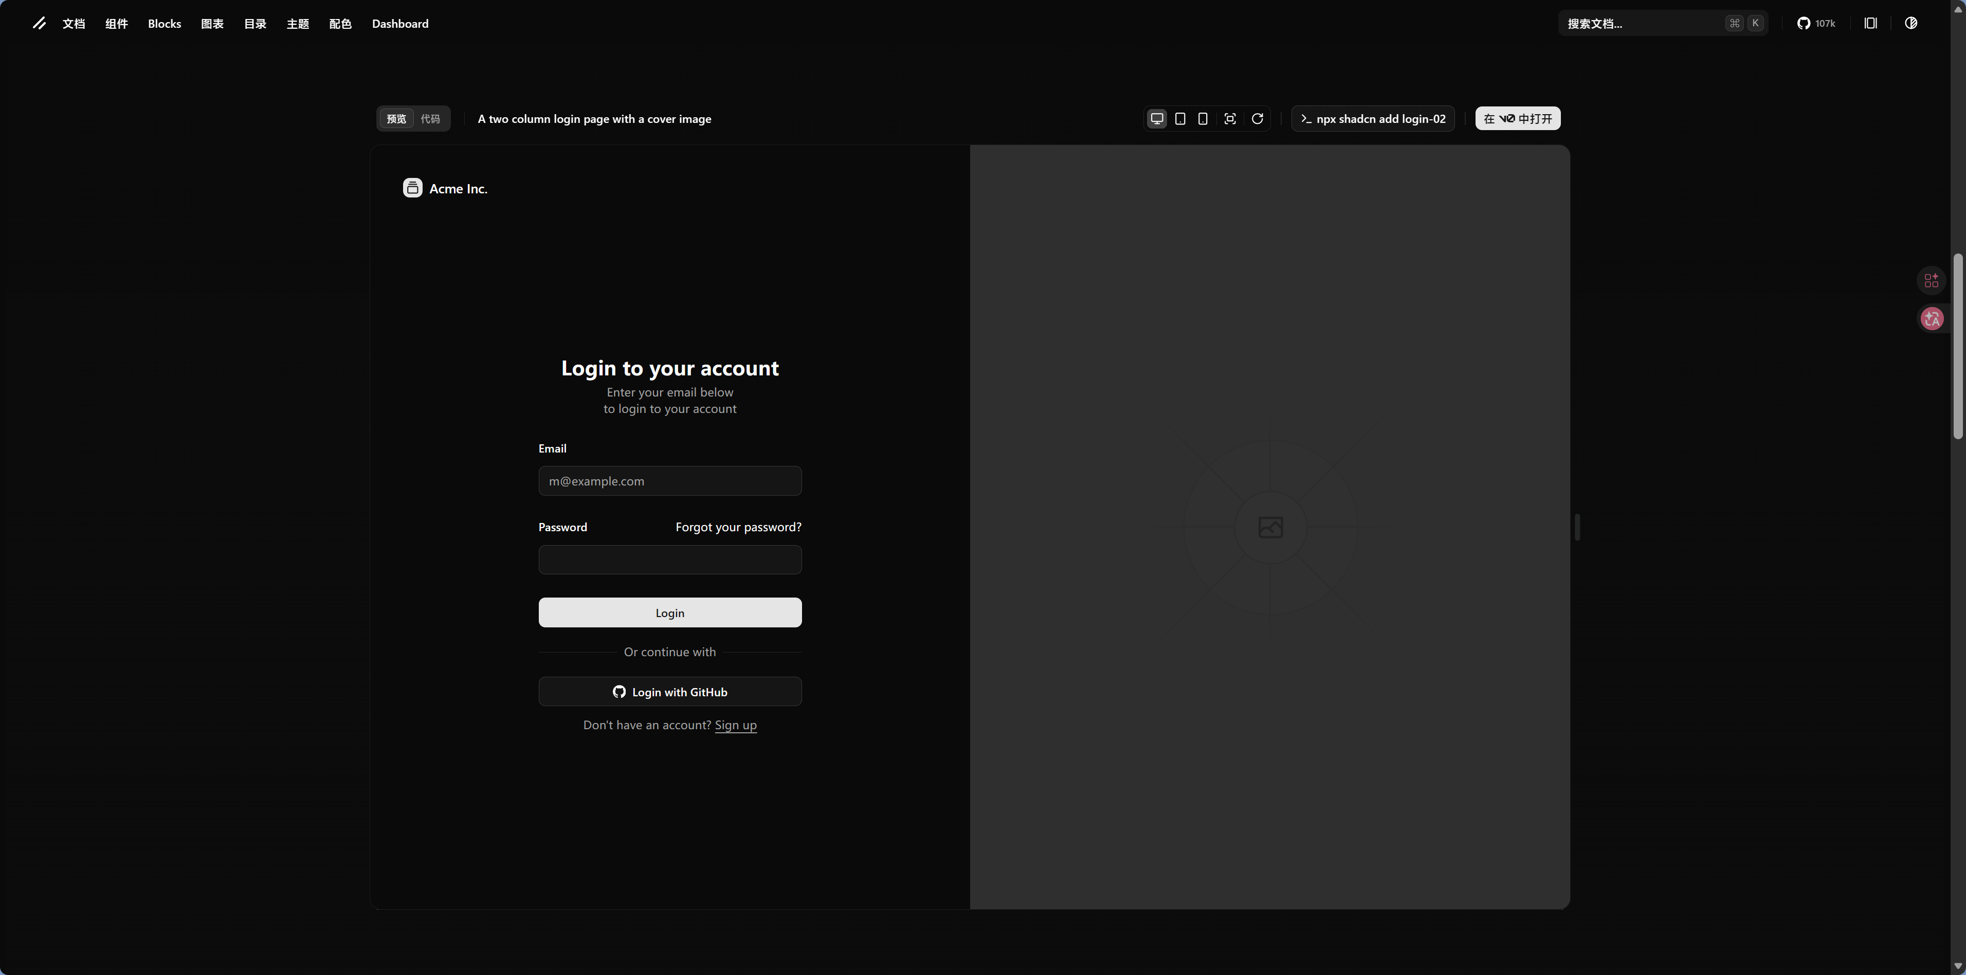Open the Blocks menu item
Screen dimensions: 1966x975
164,24
